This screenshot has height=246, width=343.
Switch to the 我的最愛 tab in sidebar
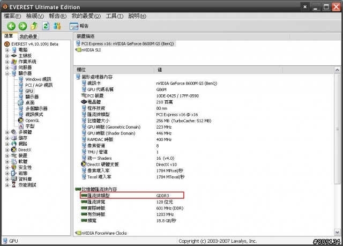(28, 36)
